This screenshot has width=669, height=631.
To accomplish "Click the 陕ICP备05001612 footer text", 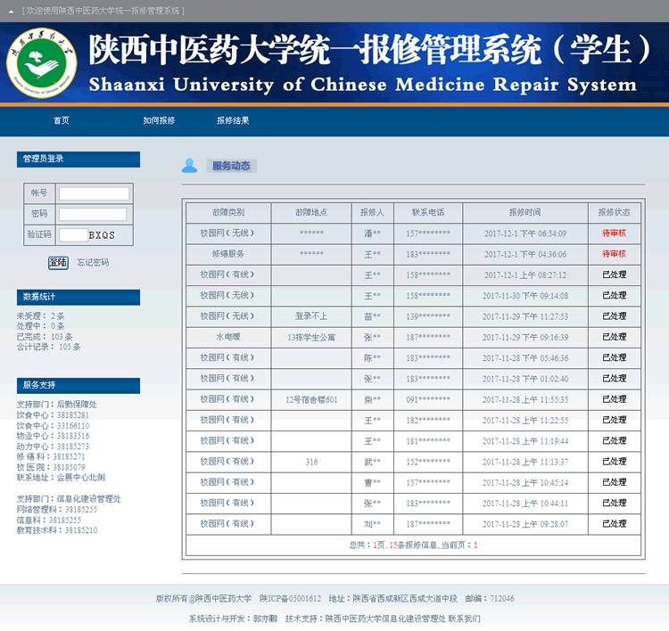I will pyautogui.click(x=290, y=599).
